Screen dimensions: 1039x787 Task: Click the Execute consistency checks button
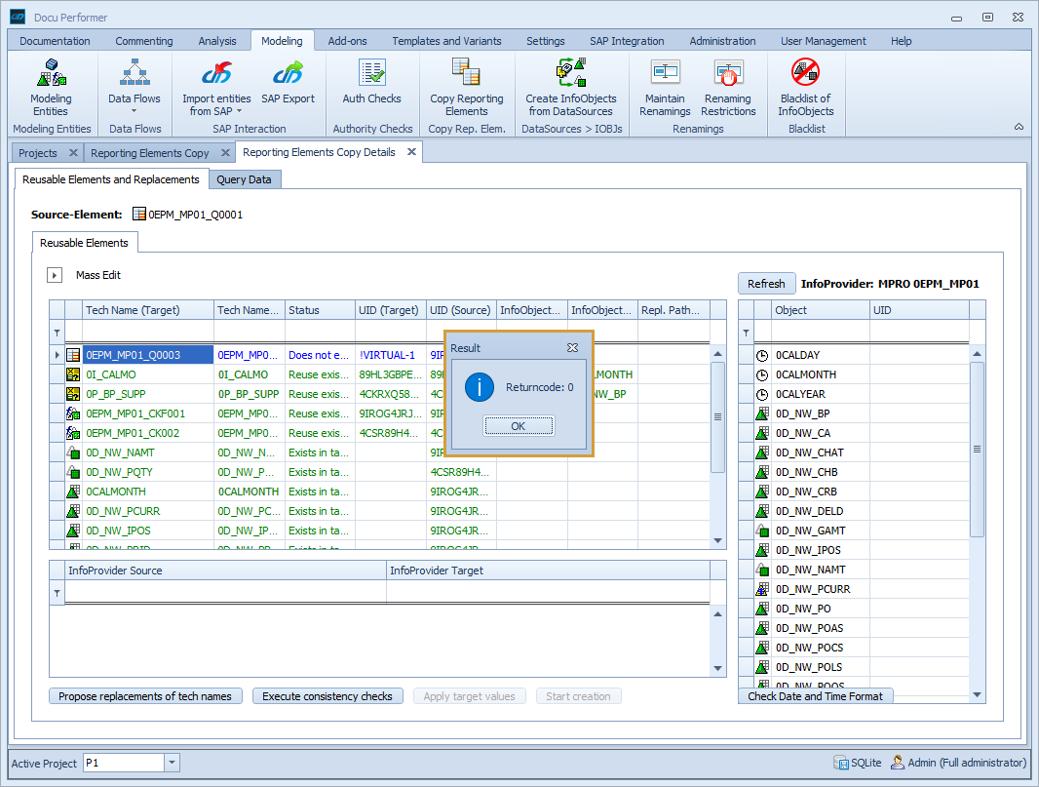pyautogui.click(x=327, y=696)
